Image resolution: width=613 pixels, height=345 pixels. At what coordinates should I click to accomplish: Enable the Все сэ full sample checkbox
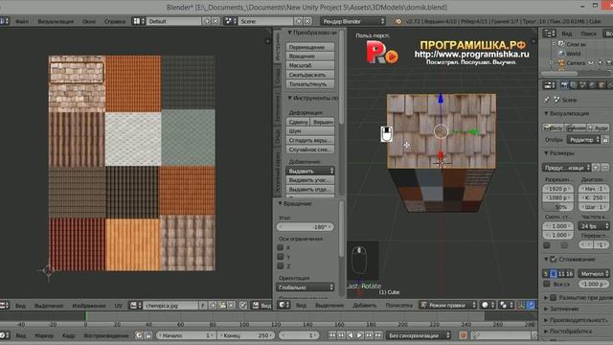547,284
